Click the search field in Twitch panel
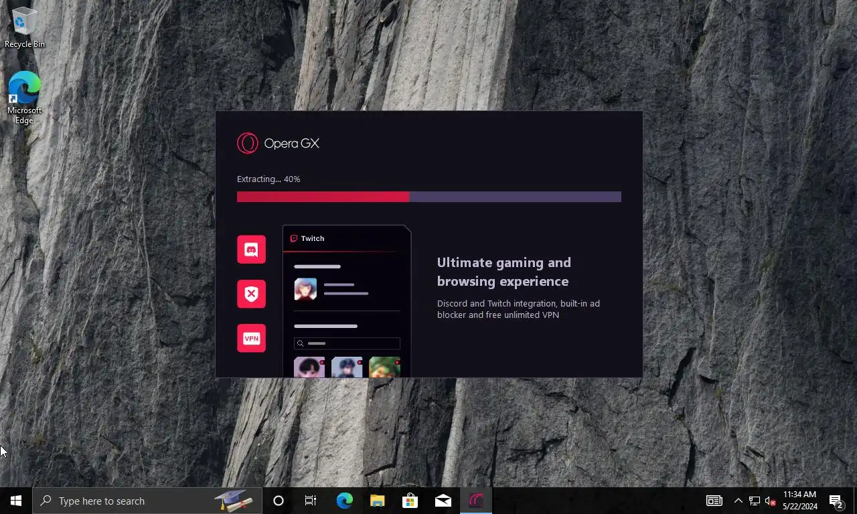This screenshot has height=514, width=857. tap(347, 343)
